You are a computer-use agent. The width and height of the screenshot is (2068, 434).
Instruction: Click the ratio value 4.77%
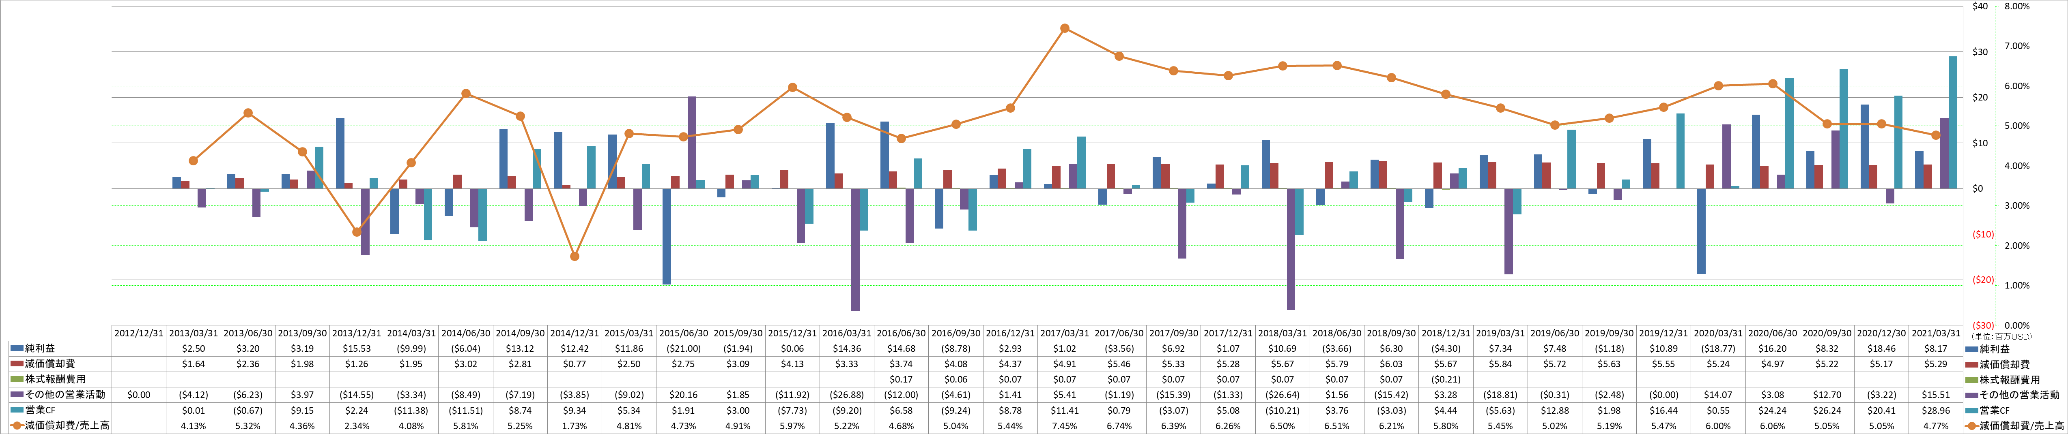tap(1936, 426)
